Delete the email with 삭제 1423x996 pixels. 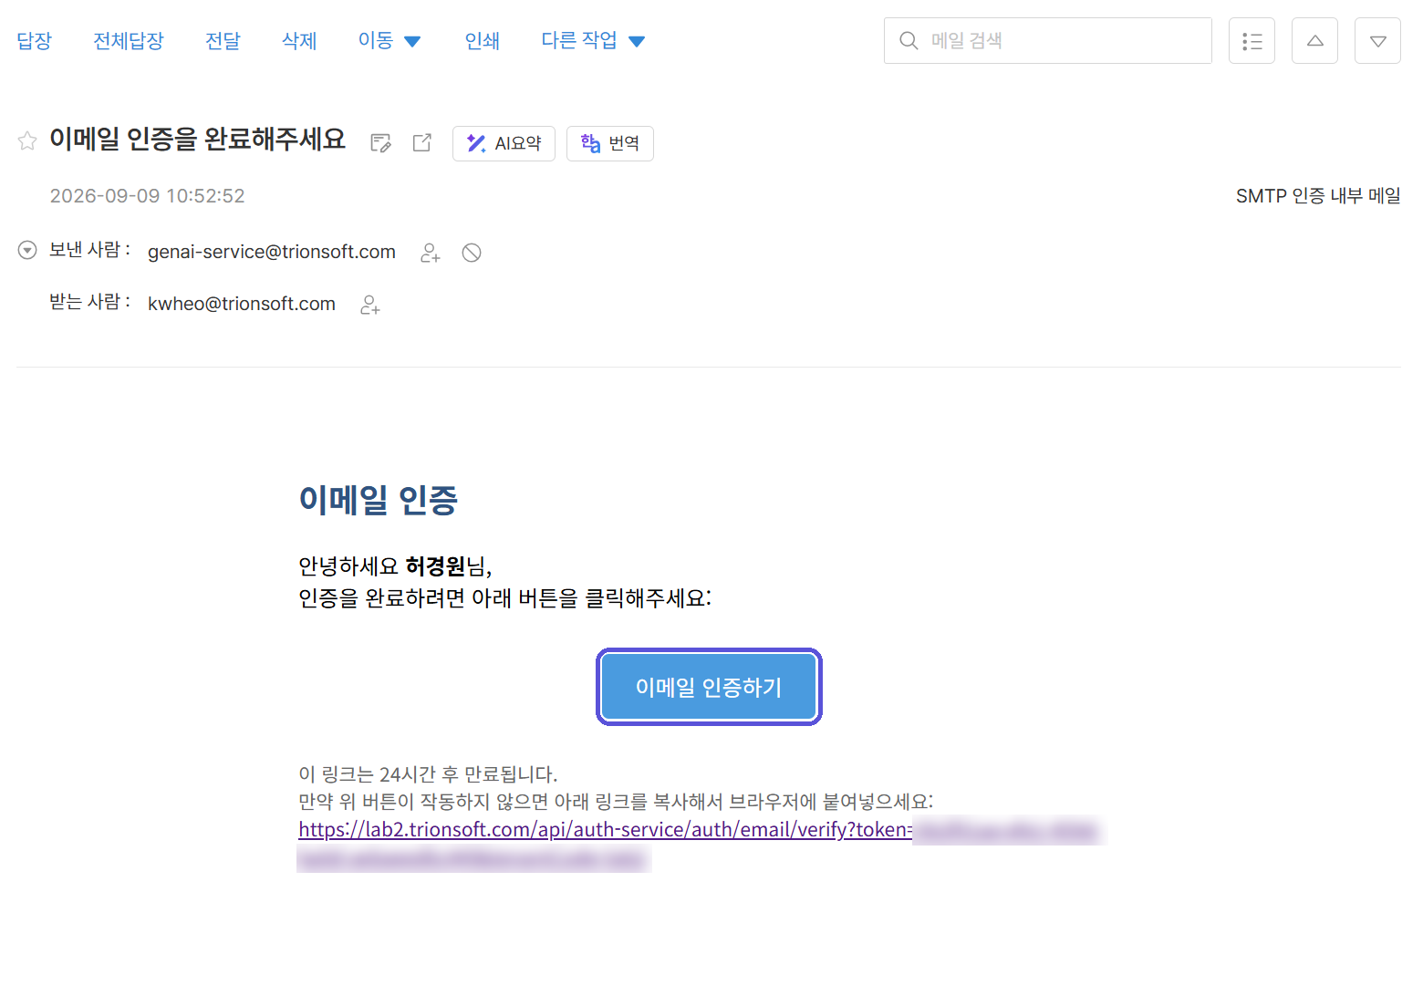click(299, 40)
